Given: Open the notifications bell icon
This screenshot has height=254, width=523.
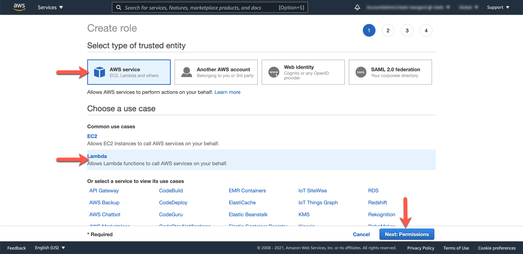Looking at the screenshot, I should (x=357, y=7).
